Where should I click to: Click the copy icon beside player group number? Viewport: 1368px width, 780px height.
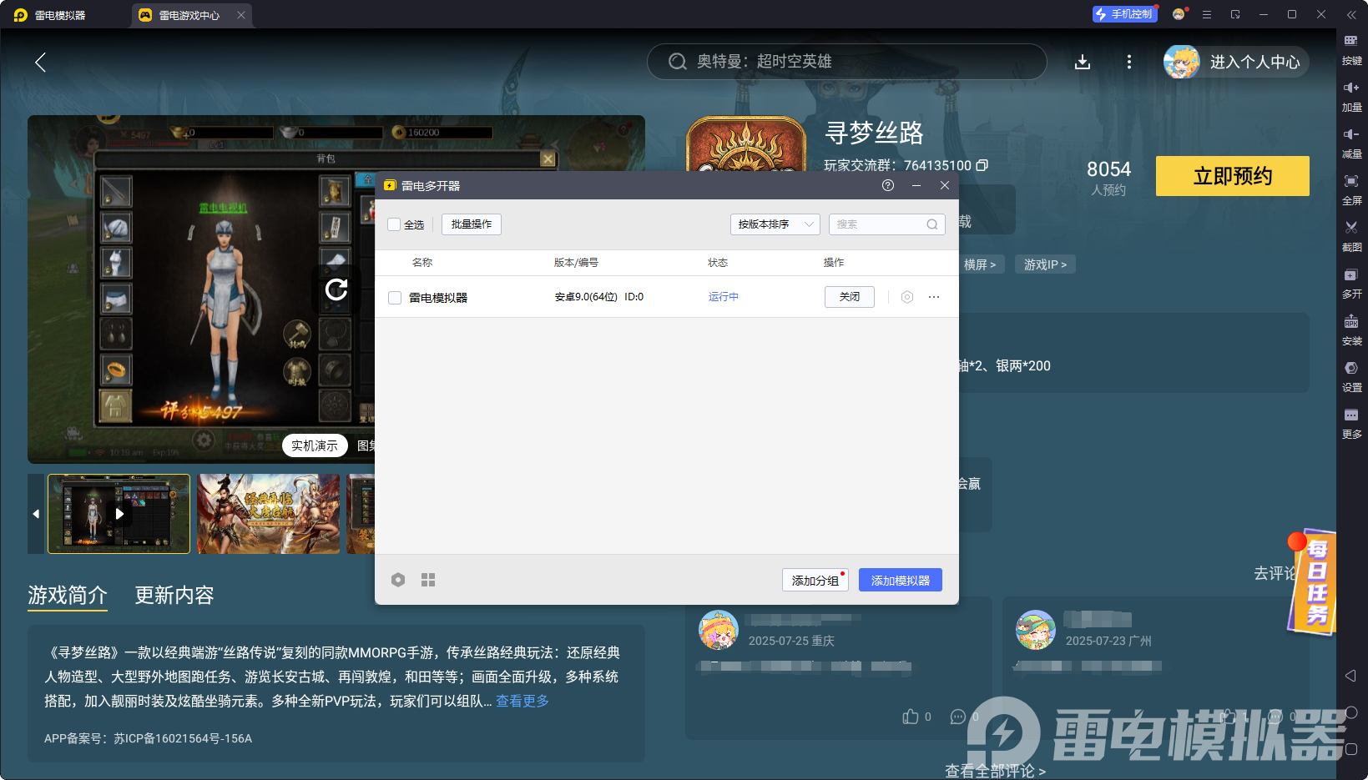tap(982, 165)
